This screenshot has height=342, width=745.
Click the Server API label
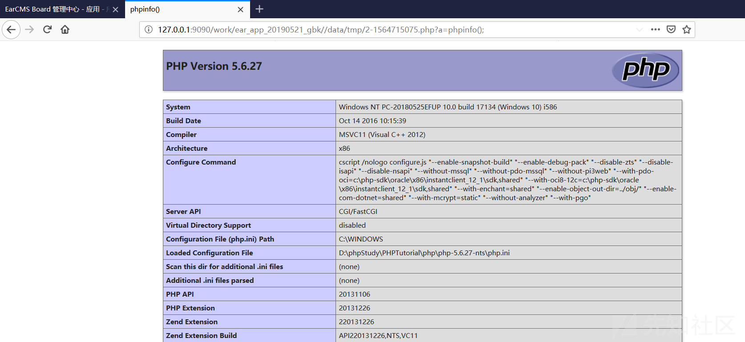point(183,212)
